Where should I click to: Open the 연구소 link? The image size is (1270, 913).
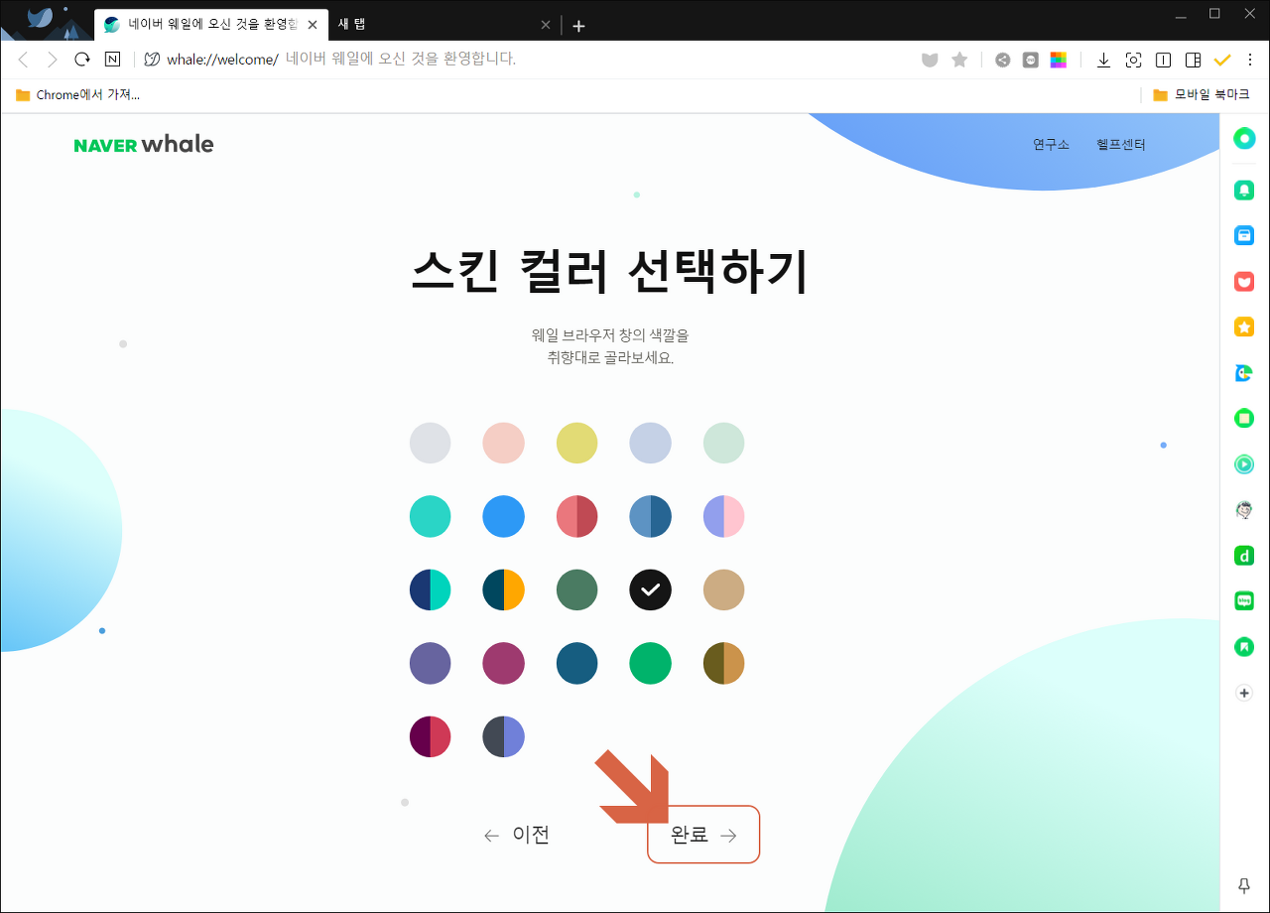1051,145
